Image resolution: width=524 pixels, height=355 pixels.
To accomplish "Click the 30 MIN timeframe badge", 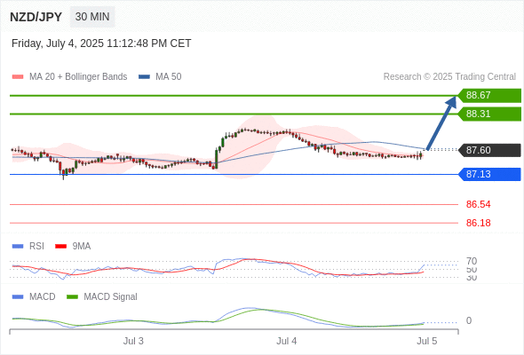I will [x=92, y=17].
